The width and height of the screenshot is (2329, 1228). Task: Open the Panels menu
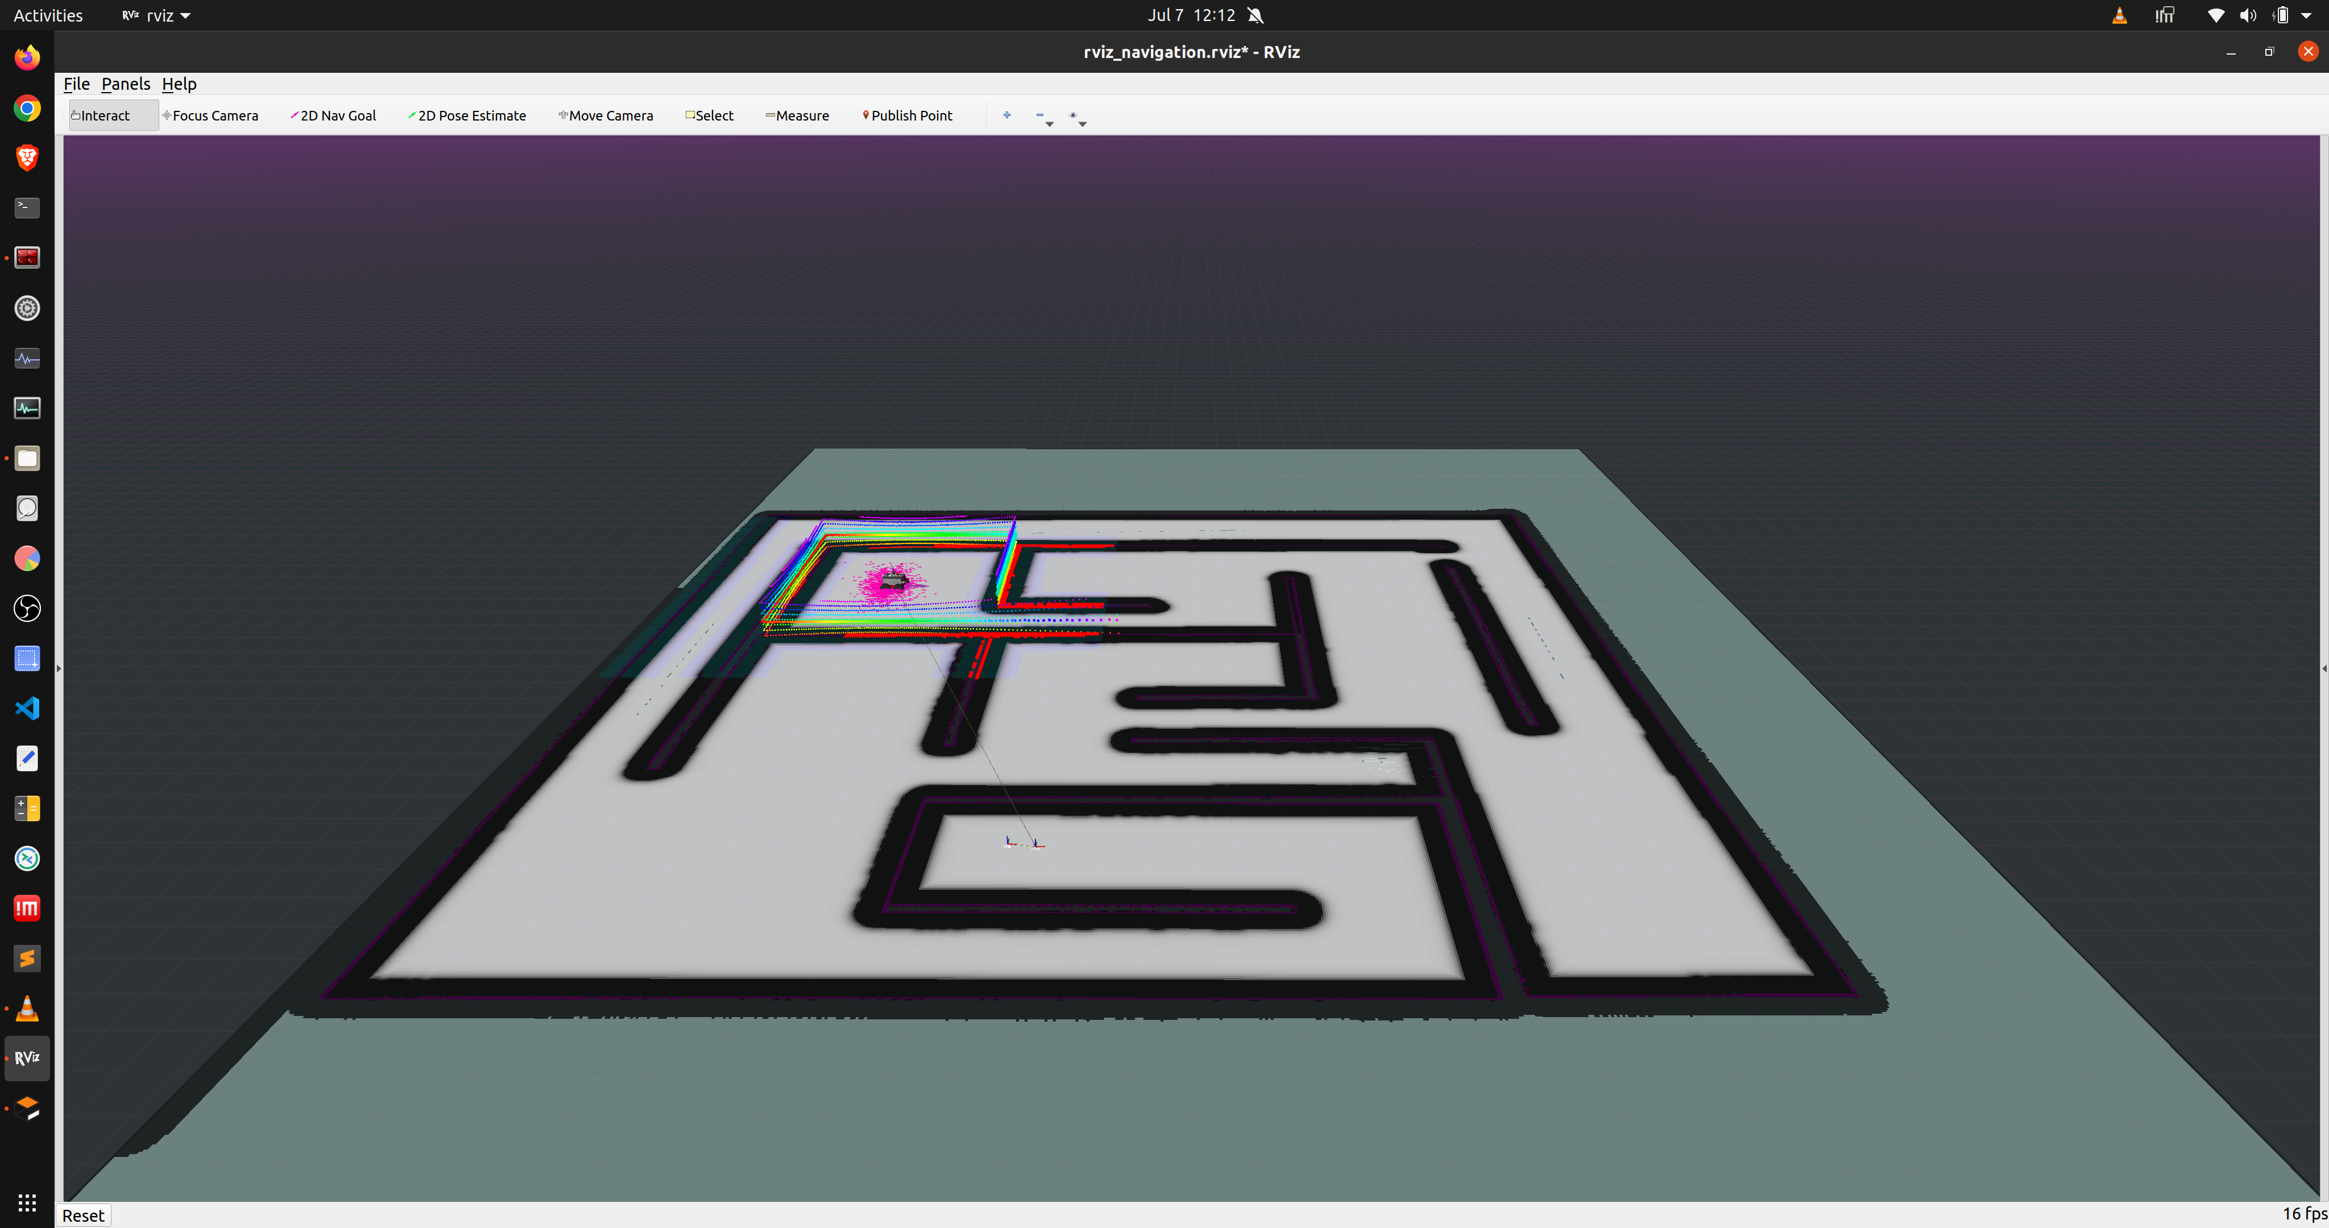tap(126, 84)
